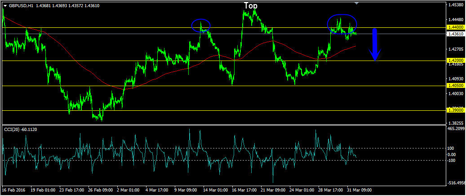
Task: Click the 1.40930 value on price axis
Action: 456,78
